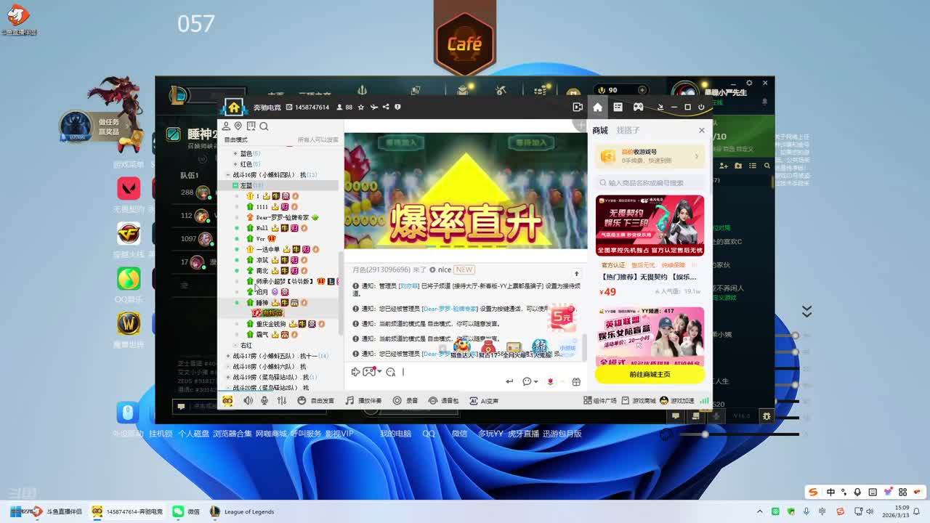Click the YY channel home icon
The width and height of the screenshot is (930, 523).
[x=234, y=108]
